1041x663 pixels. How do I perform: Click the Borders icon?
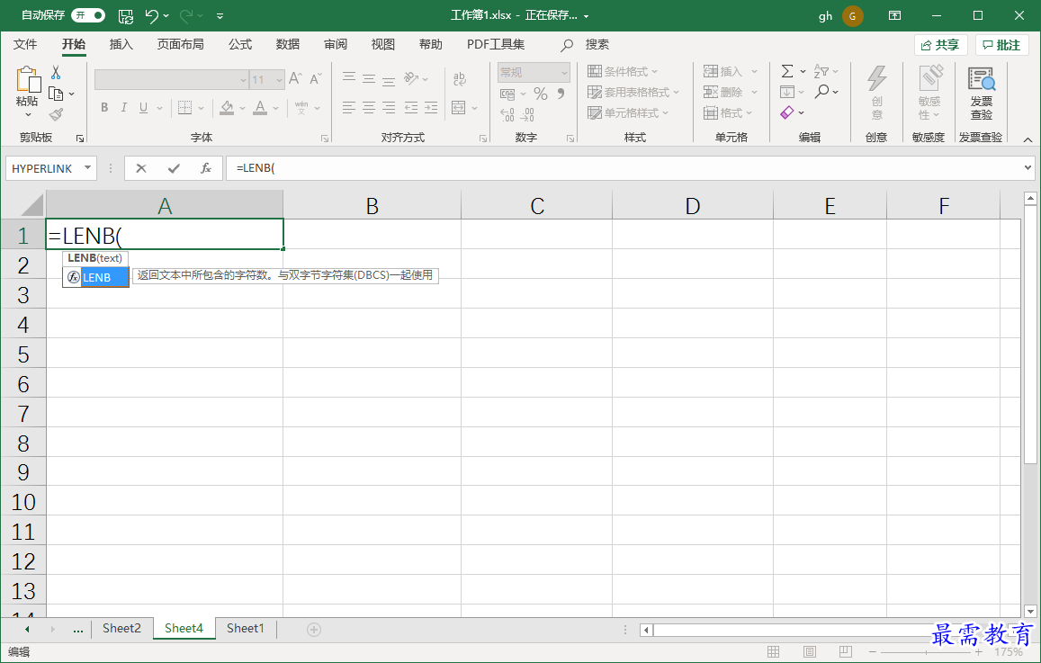pyautogui.click(x=185, y=108)
